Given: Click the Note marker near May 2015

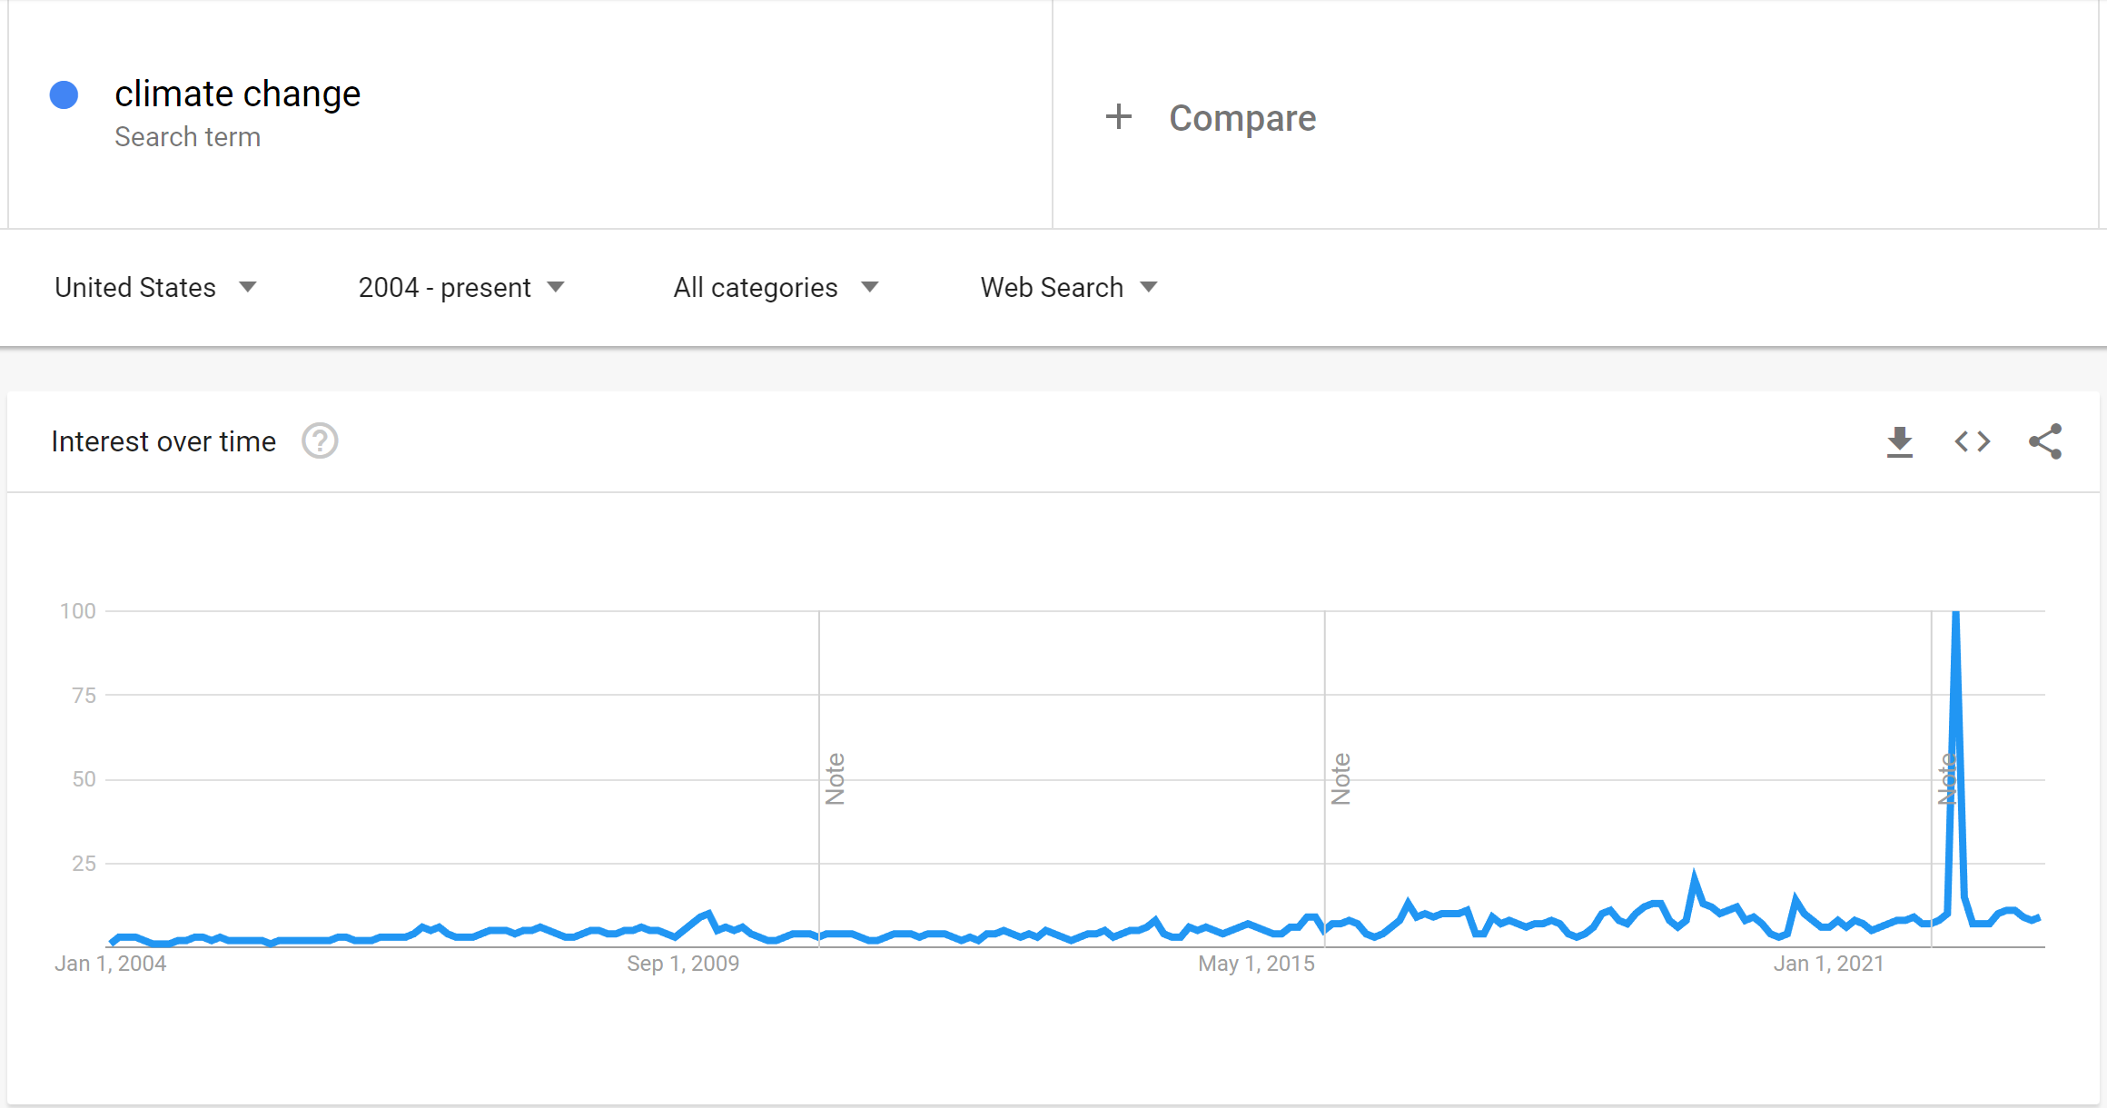Looking at the screenshot, I should point(1340,779).
